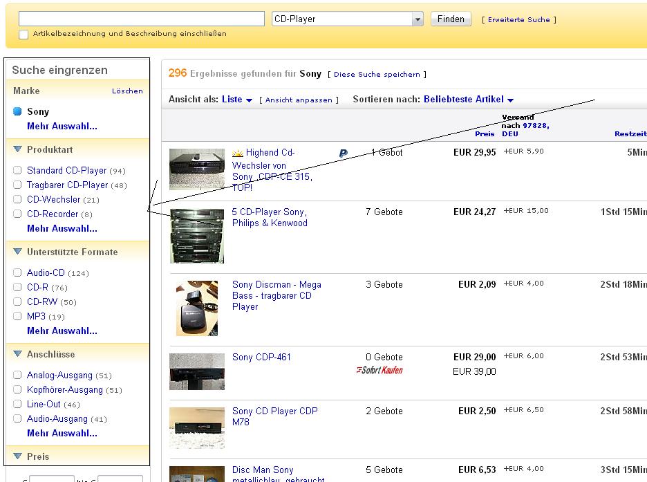
Task: Check the CD-Wechsler filter
Action: tap(17, 199)
